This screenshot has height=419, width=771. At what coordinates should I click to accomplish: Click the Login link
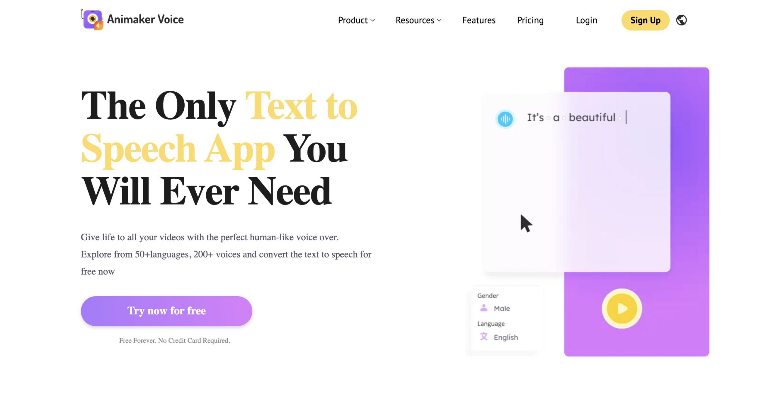pyautogui.click(x=587, y=20)
